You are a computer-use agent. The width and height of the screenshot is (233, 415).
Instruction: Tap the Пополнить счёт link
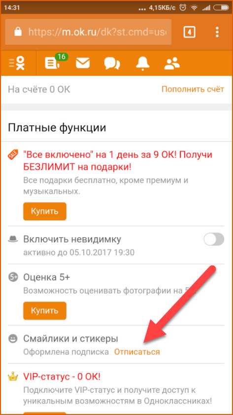(x=193, y=89)
